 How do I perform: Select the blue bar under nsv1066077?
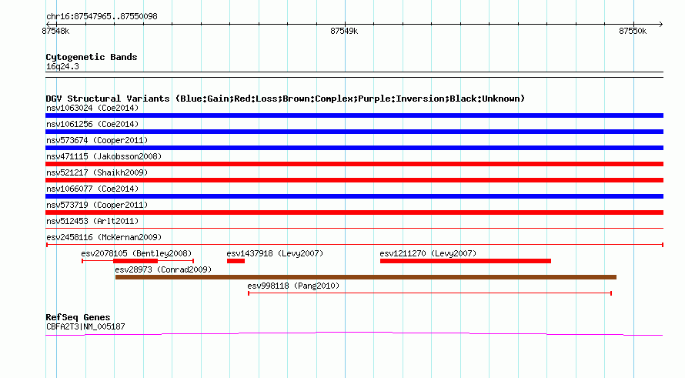[354, 196]
